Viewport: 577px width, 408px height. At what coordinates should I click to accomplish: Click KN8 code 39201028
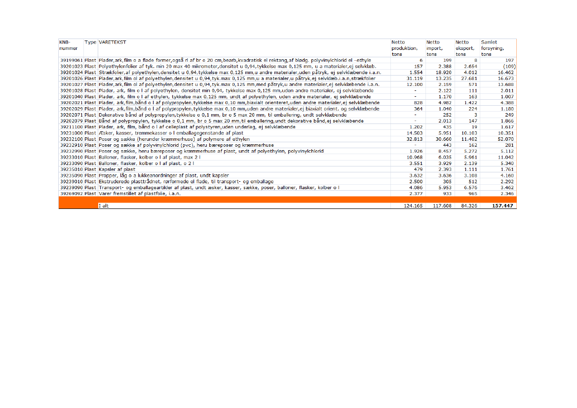coord(72,90)
